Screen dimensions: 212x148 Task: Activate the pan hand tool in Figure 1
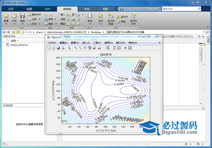(85, 48)
